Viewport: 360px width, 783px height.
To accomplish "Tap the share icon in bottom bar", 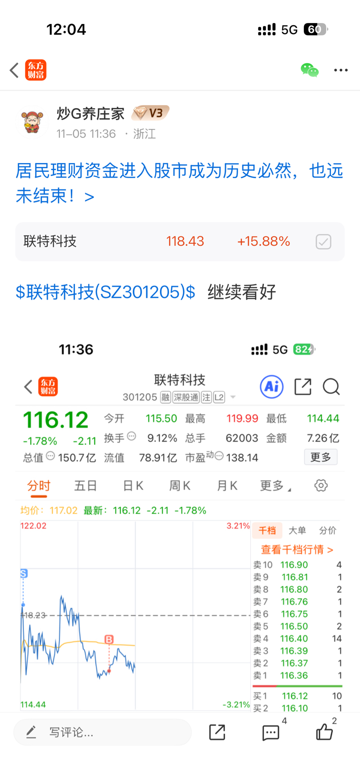I will (x=217, y=732).
